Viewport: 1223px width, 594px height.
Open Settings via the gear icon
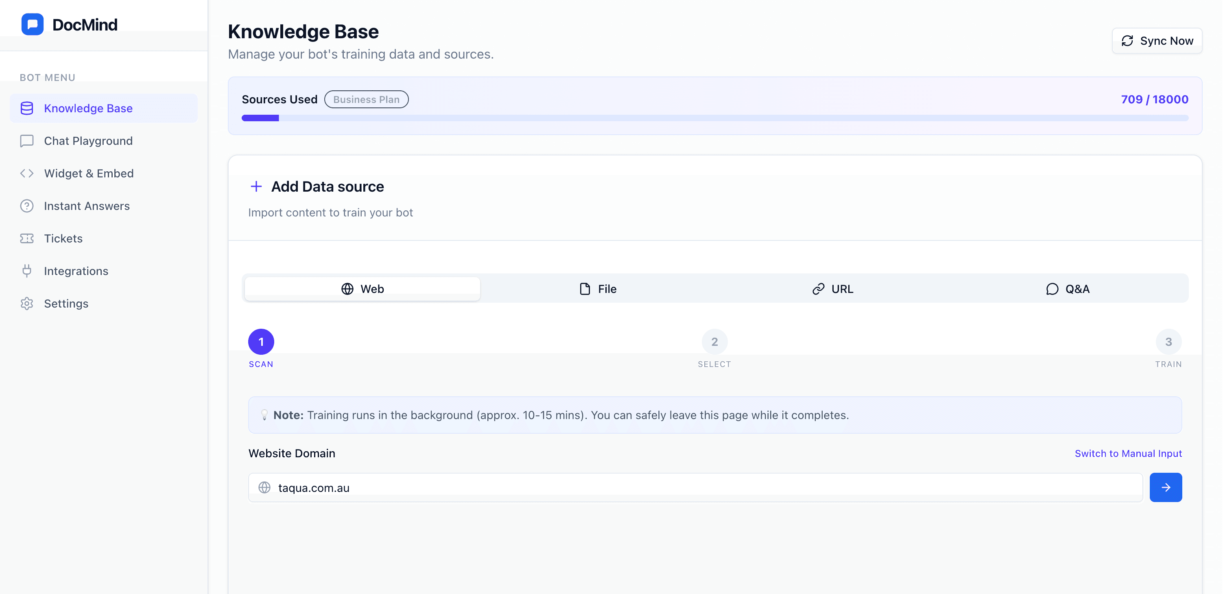coord(26,304)
